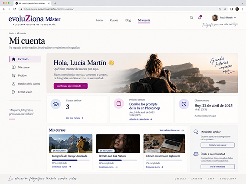
Task: Click Continuar curso under Fotografía de Paisaje Avanzada
Action: [x=62, y=167]
